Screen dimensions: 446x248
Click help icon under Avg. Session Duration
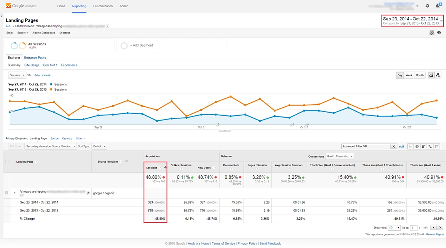289,169
